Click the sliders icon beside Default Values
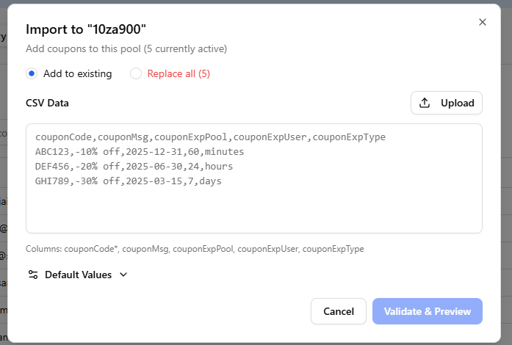Screen dimensions: 512x345 point(33,275)
